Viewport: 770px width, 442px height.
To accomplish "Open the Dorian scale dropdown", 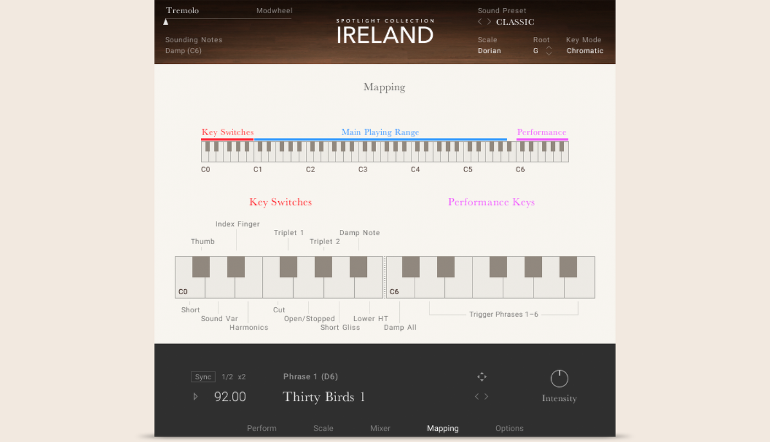I will 490,51.
